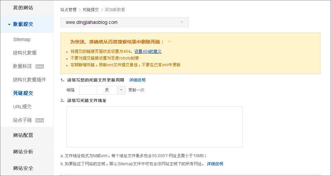Click the Beta badge next to 数据标注

coord(40,67)
